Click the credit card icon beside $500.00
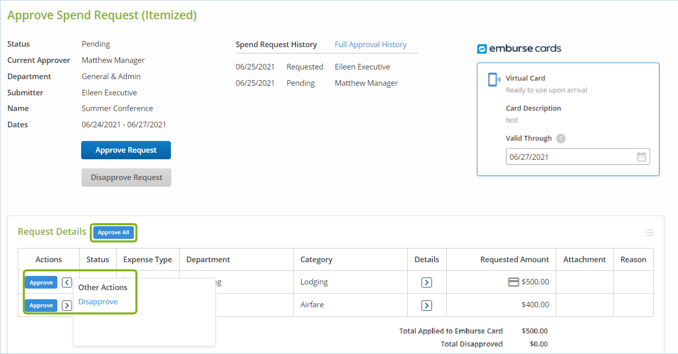 click(513, 282)
